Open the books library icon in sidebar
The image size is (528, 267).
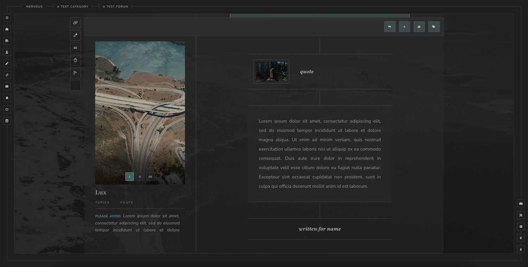click(x=7, y=41)
